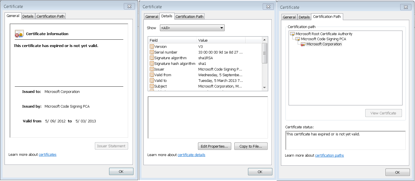Click the empty field detail text box

208,118
